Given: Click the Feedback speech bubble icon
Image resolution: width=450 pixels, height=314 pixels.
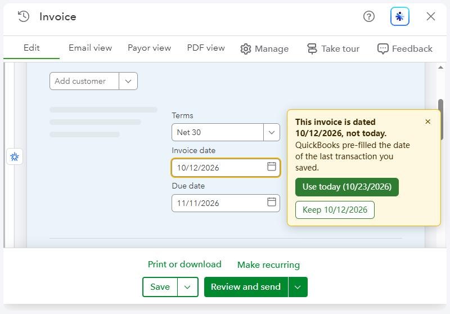Looking at the screenshot, I should [x=383, y=49].
